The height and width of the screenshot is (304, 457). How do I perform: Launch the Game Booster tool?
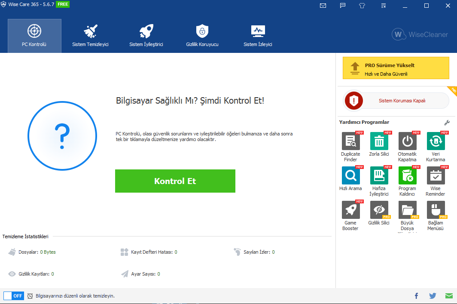[350, 216]
